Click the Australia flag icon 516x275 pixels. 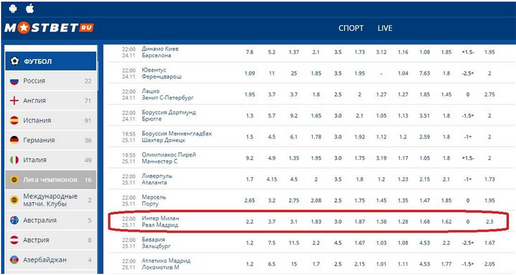coord(14,220)
